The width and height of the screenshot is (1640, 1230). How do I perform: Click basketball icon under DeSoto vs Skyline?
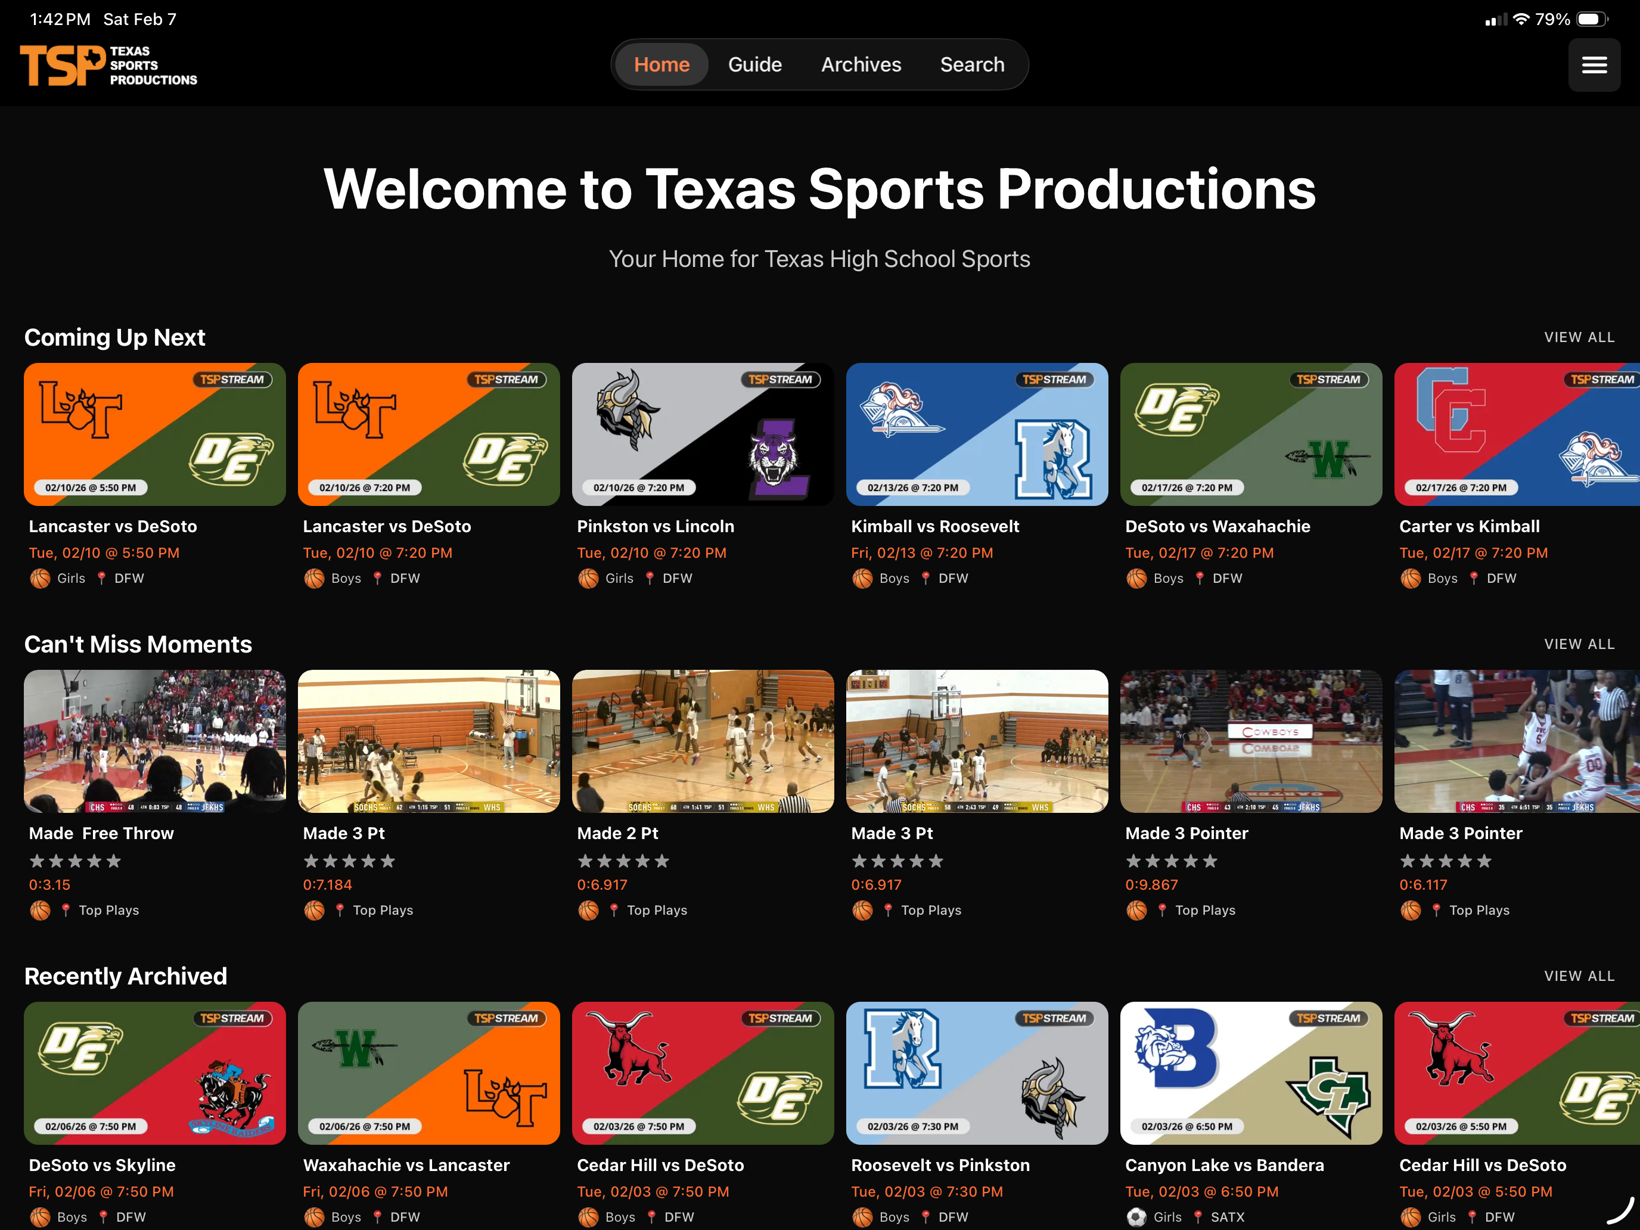[x=40, y=1217]
